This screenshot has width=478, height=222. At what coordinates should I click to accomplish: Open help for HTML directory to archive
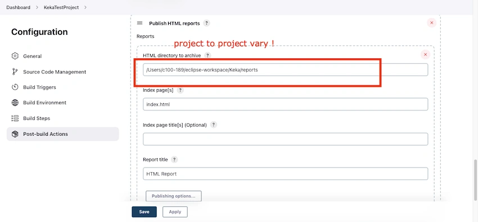click(208, 55)
